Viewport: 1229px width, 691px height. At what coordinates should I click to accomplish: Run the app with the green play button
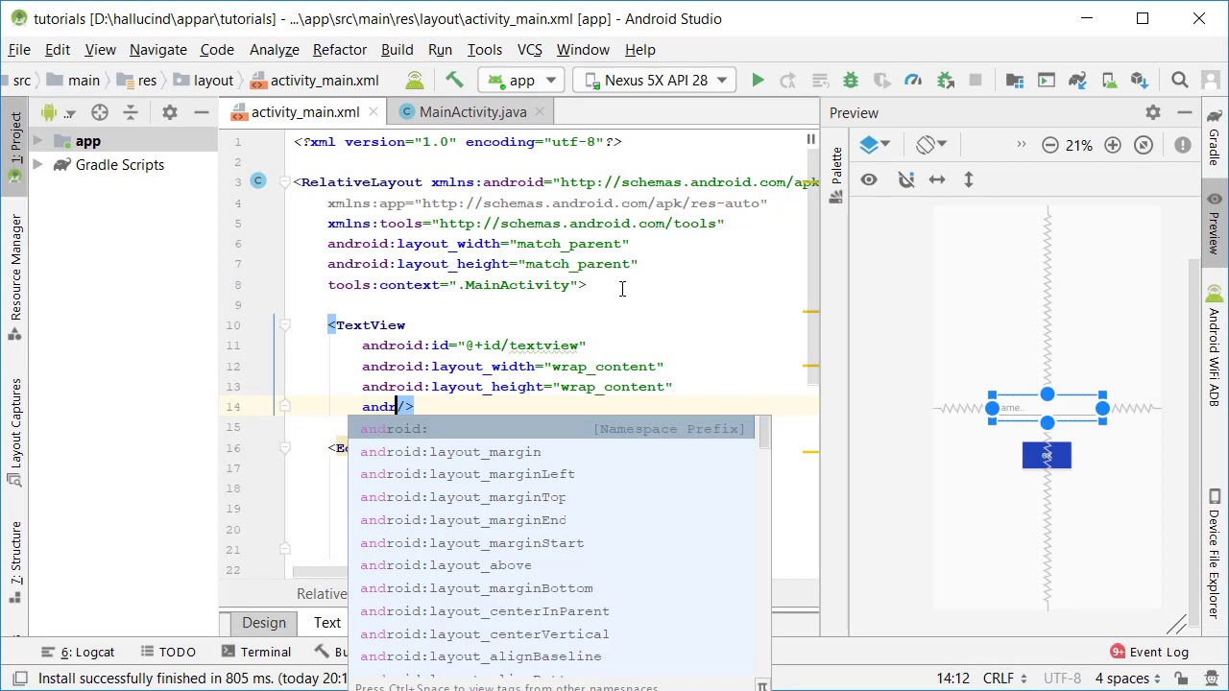pyautogui.click(x=758, y=81)
